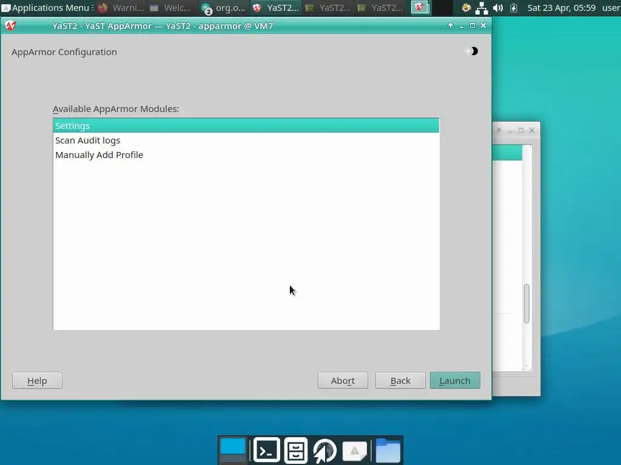This screenshot has height=465, width=621.
Task: Click the keep-above arrow in YaST title bar
Action: 451,25
